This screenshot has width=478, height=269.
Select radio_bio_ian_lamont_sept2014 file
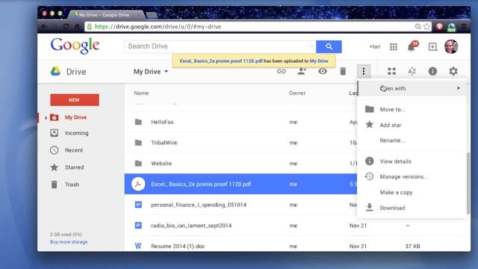click(191, 226)
